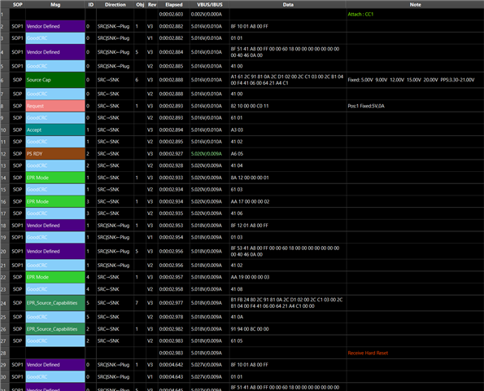The height and width of the screenshot is (391, 484).
Task: Select the EPR Mode message in row 14
Action: tap(55, 178)
